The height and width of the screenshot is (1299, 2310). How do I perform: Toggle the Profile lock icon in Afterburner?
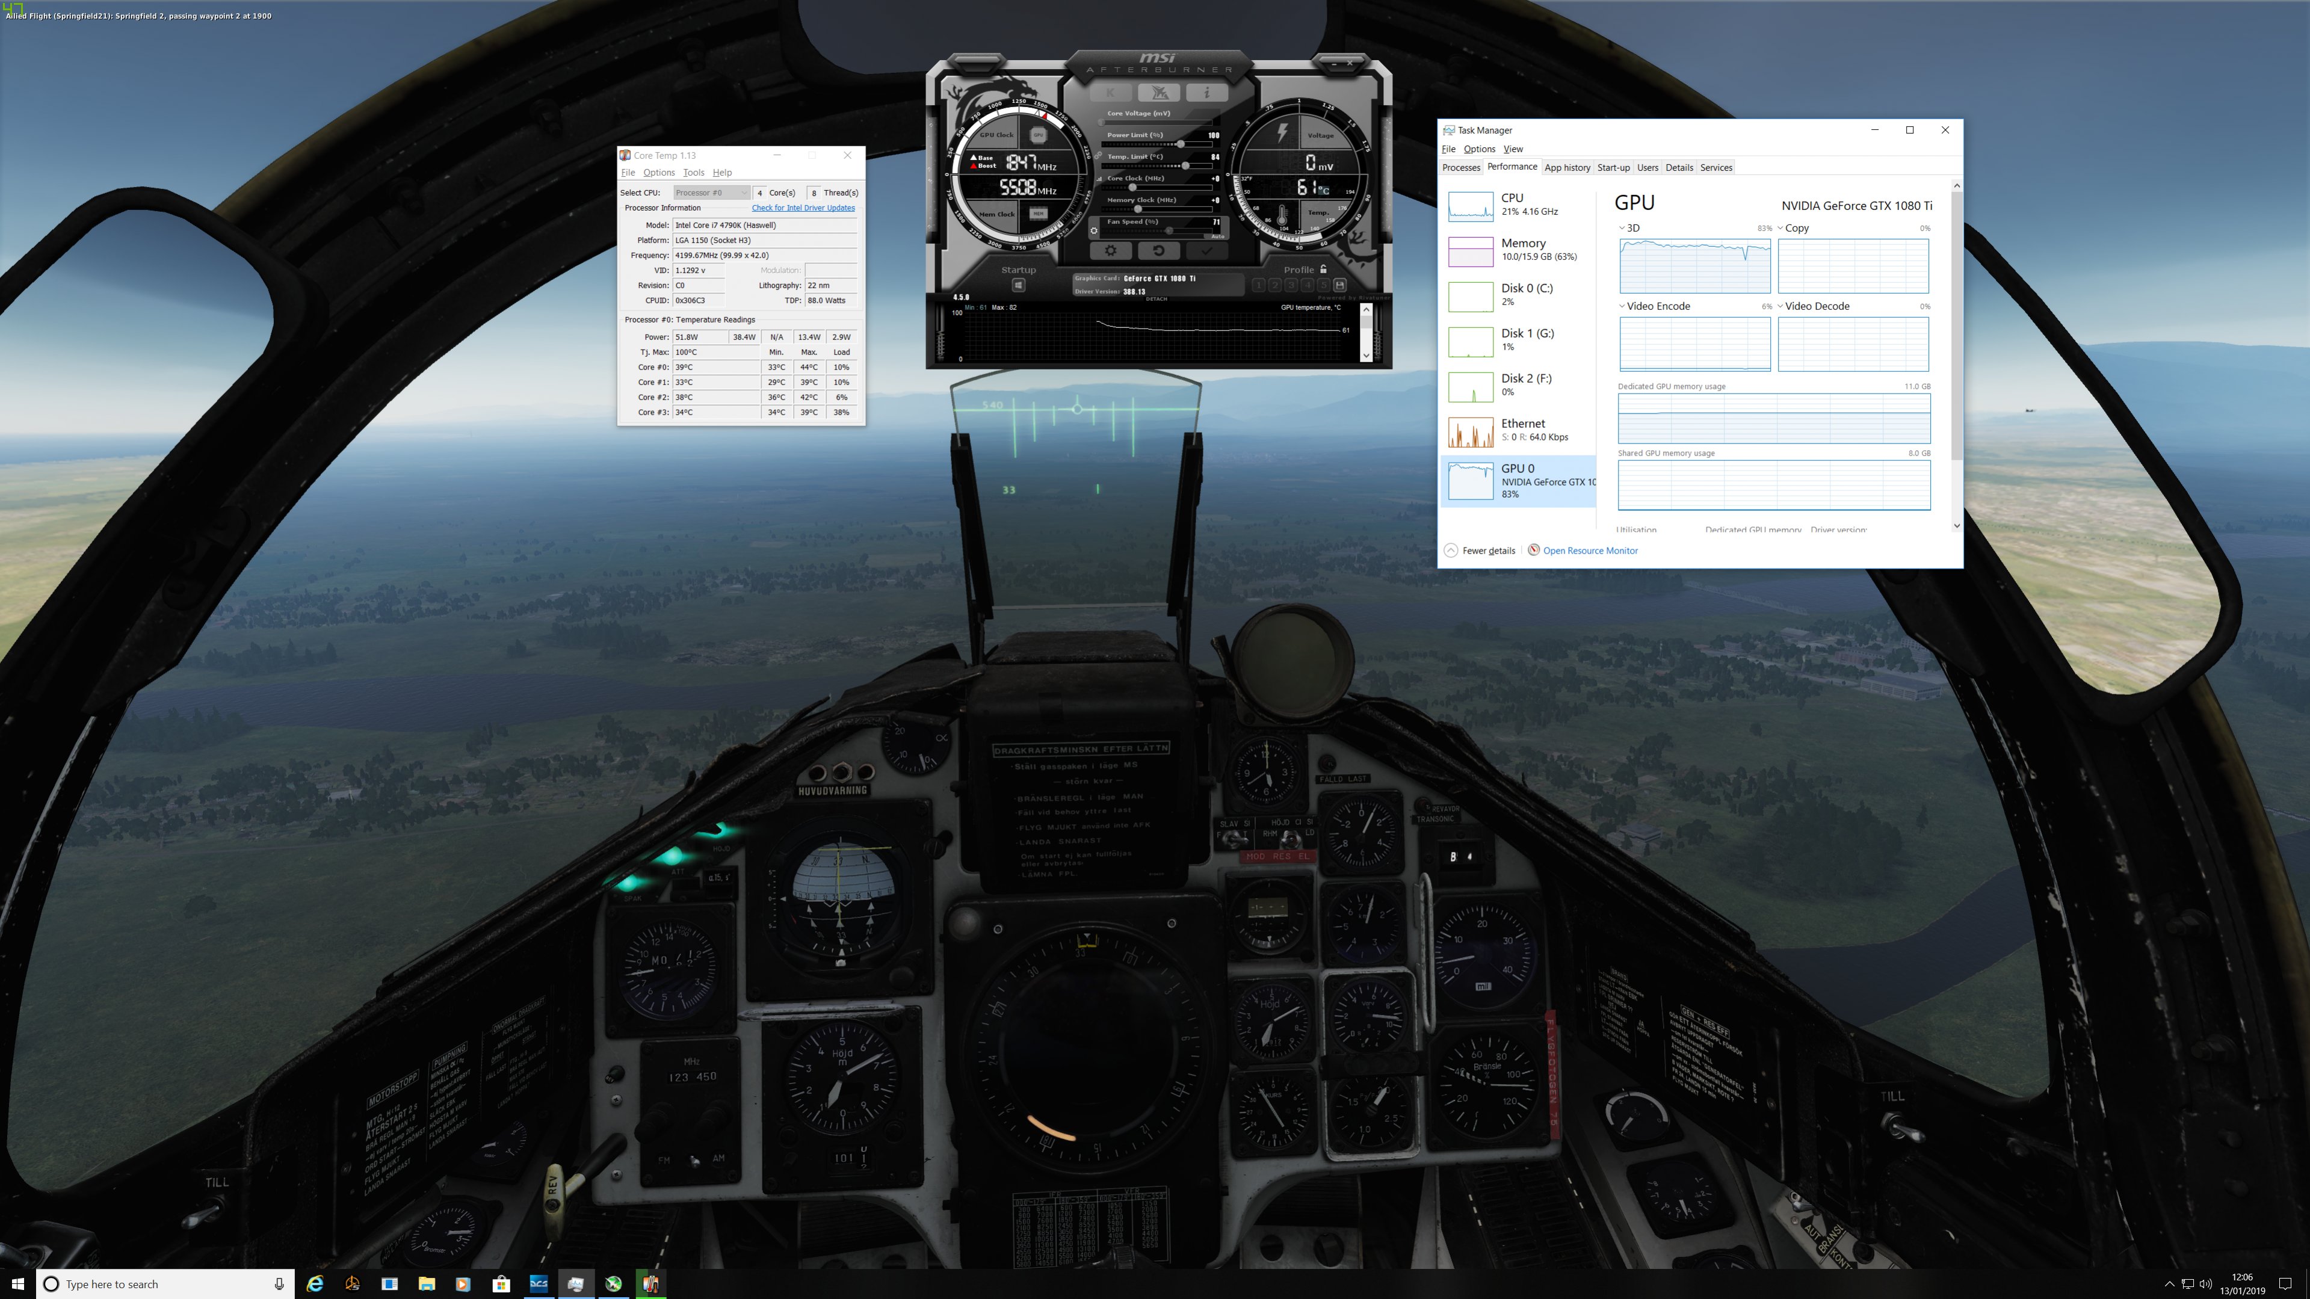pyautogui.click(x=1323, y=269)
